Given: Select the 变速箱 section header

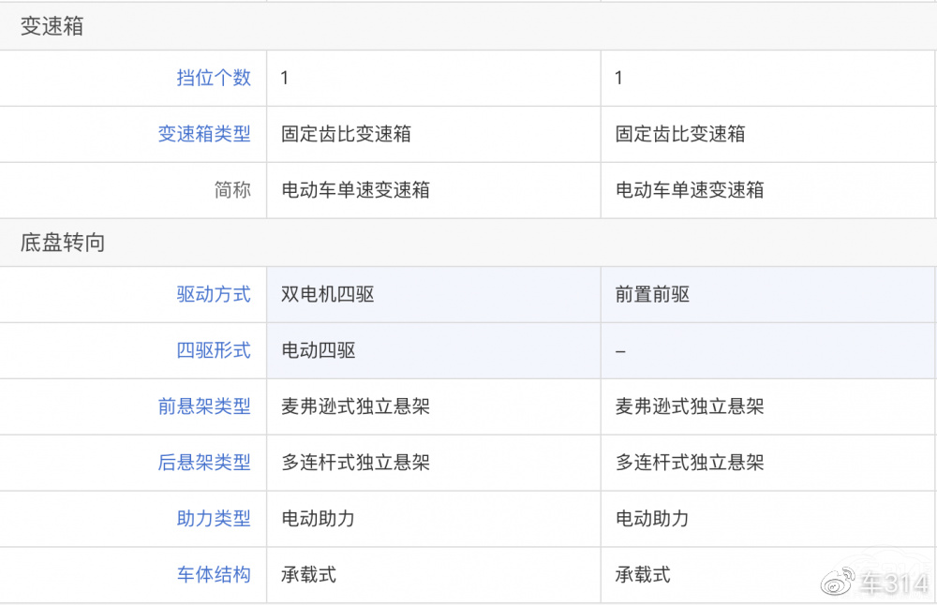Looking at the screenshot, I should coord(51,26).
